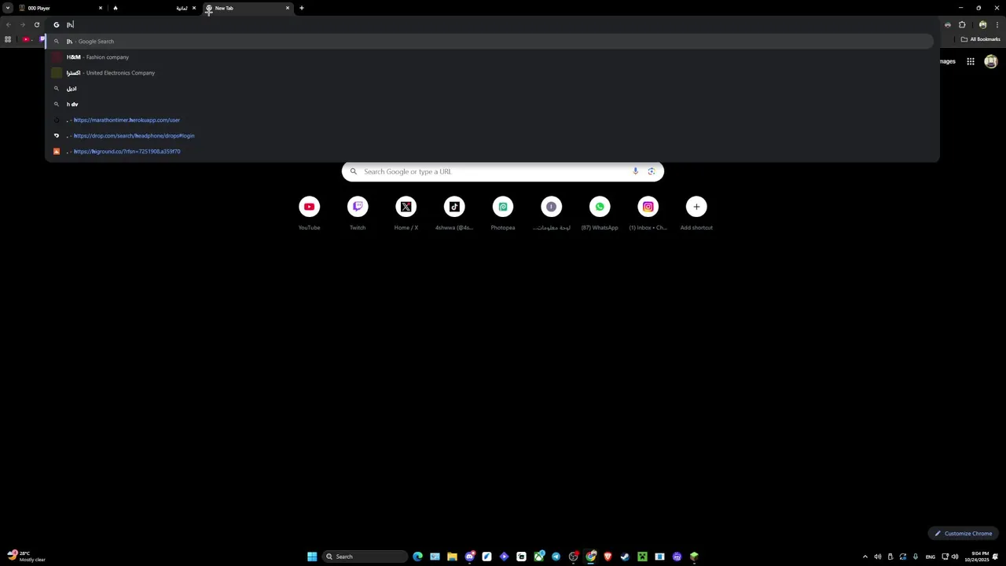Open the Photopea shortcut tile

point(503,212)
